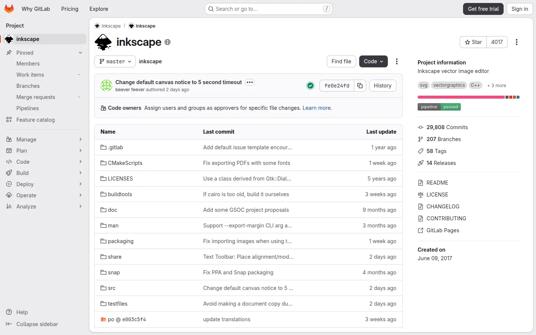Collapse the Pinned section
Screen dimensions: 536x335
(45, 53)
